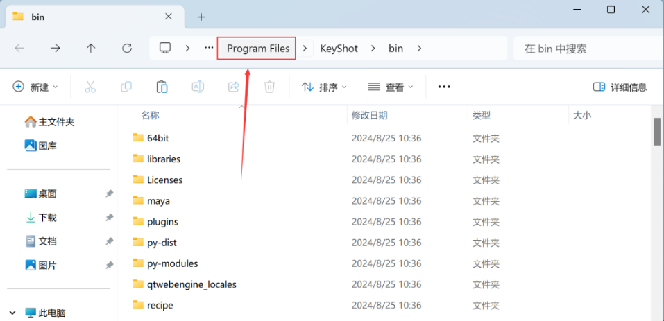664x321 pixels.
Task: Sort by 大小 column header
Action: 582,115
